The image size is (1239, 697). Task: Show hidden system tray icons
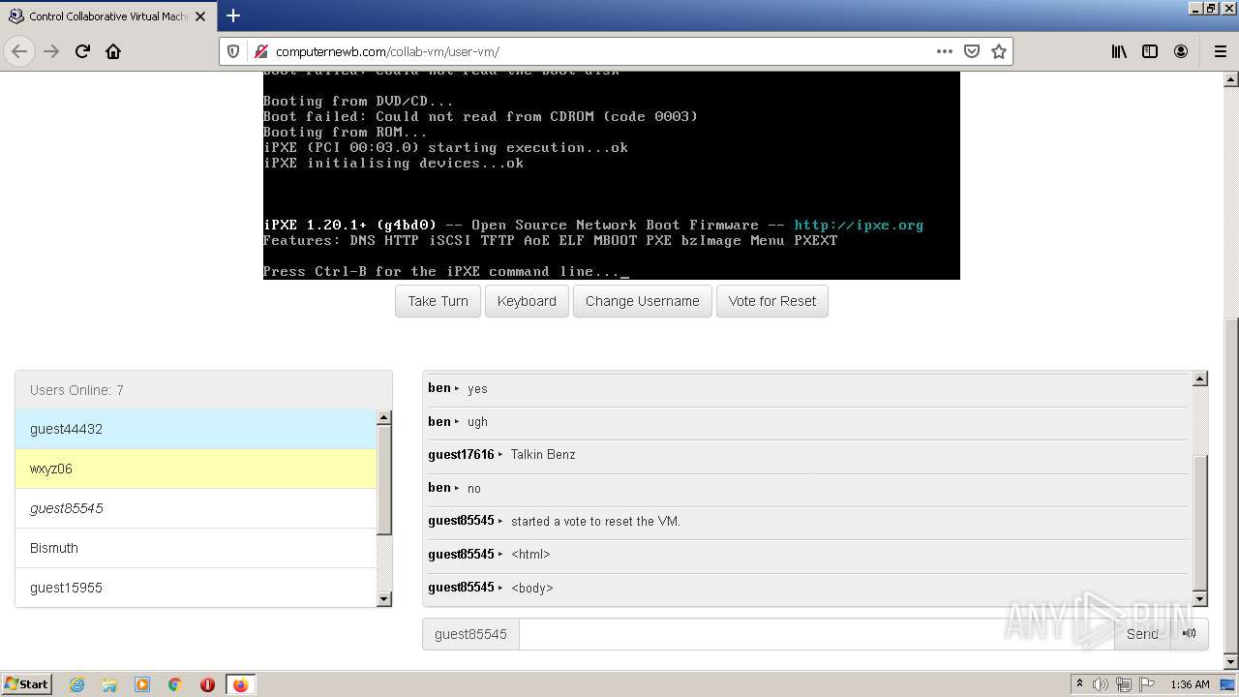[1079, 684]
